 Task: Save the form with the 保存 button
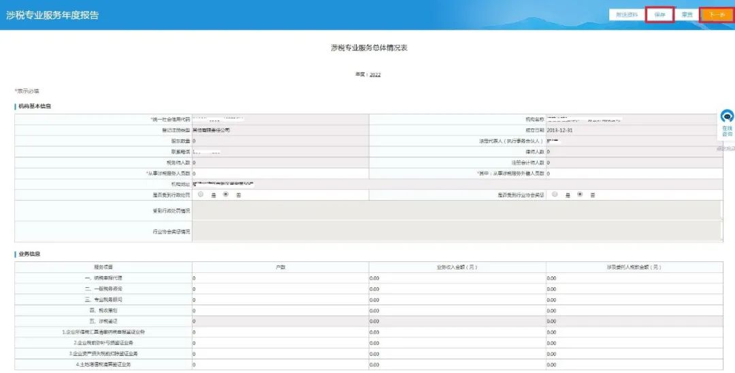pos(660,15)
